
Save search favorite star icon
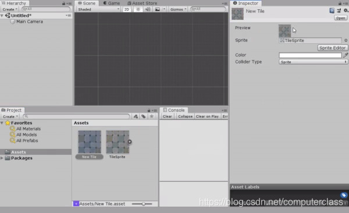click(152, 116)
